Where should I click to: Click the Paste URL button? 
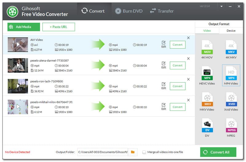point(58,27)
